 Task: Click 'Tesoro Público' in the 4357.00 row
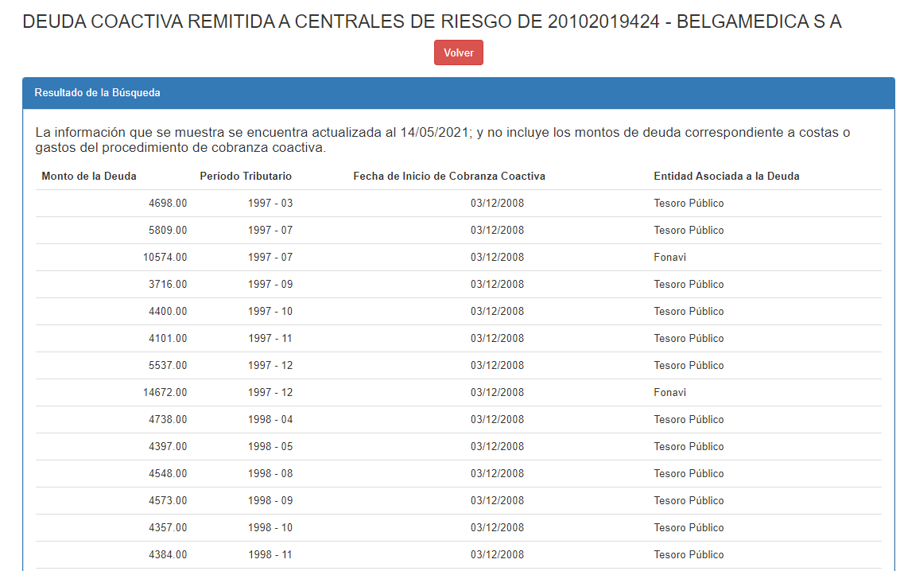click(x=689, y=528)
